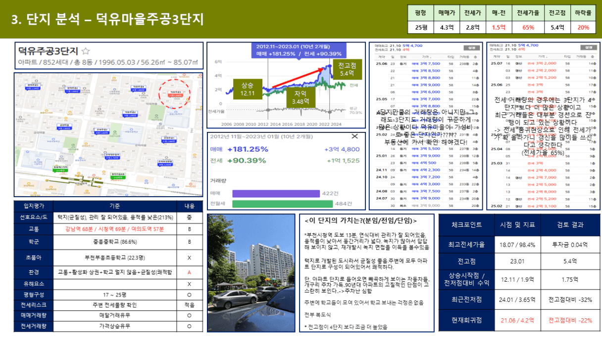Click the '주변 전세물량 확인' cell
The image size is (602, 338).
tap(114, 305)
